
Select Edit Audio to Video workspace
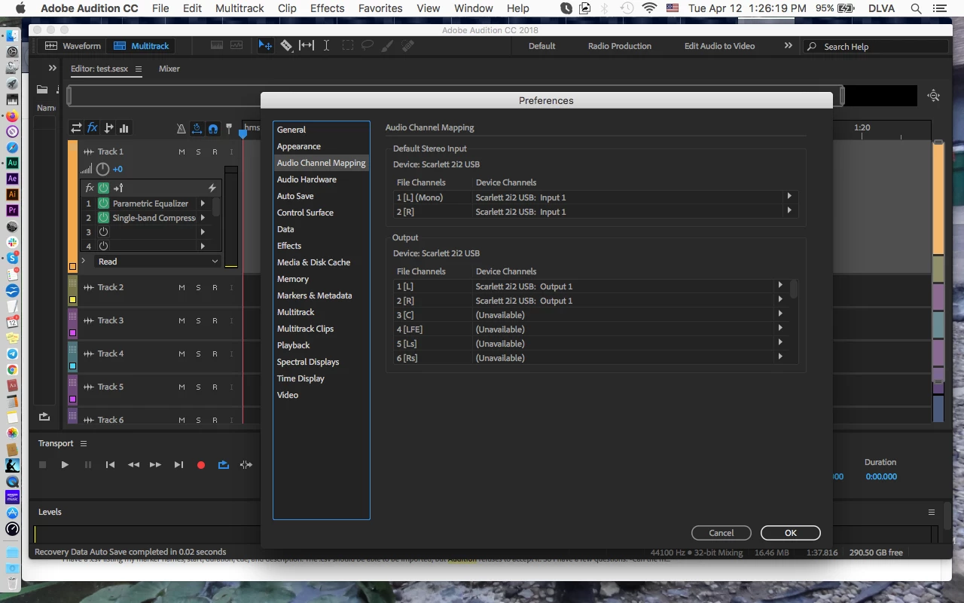719,46
